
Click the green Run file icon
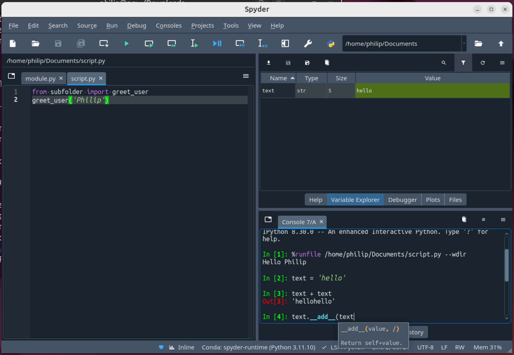click(126, 43)
